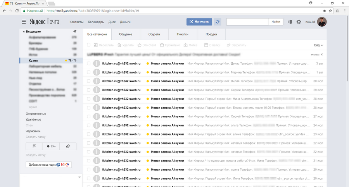
Task: Open the new-lid account menu
Action: tap(310, 22)
